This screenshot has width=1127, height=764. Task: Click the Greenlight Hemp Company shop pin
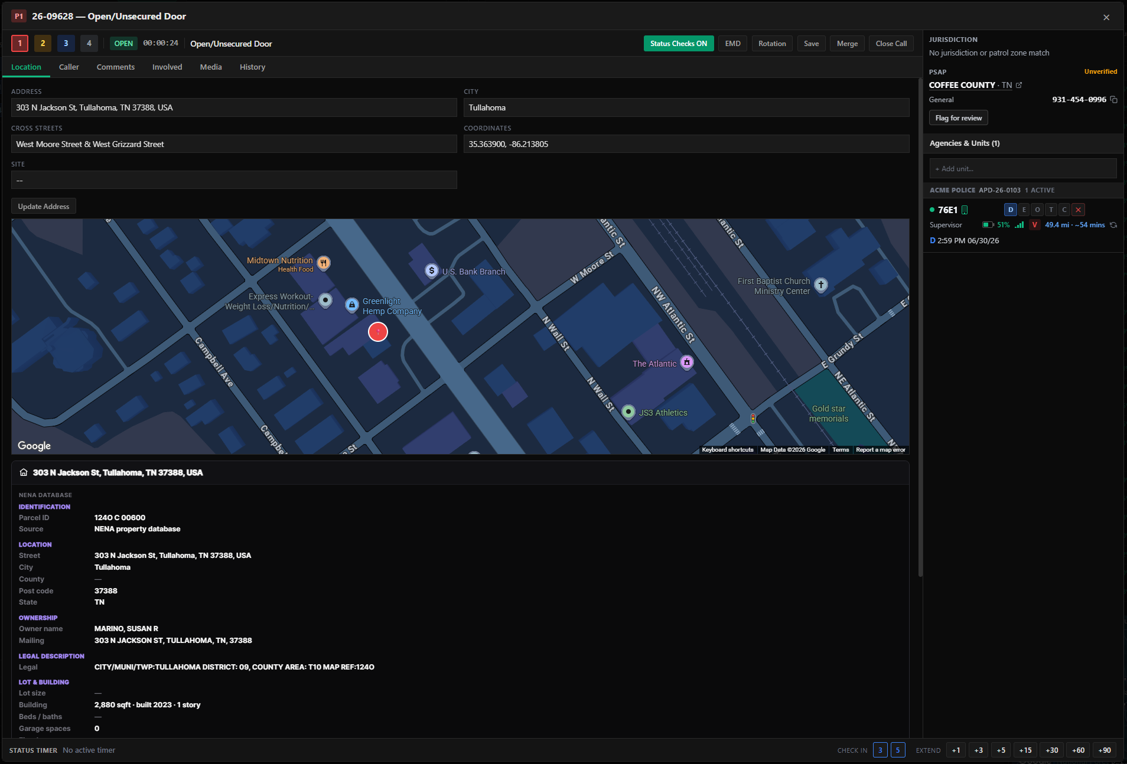[x=352, y=305]
